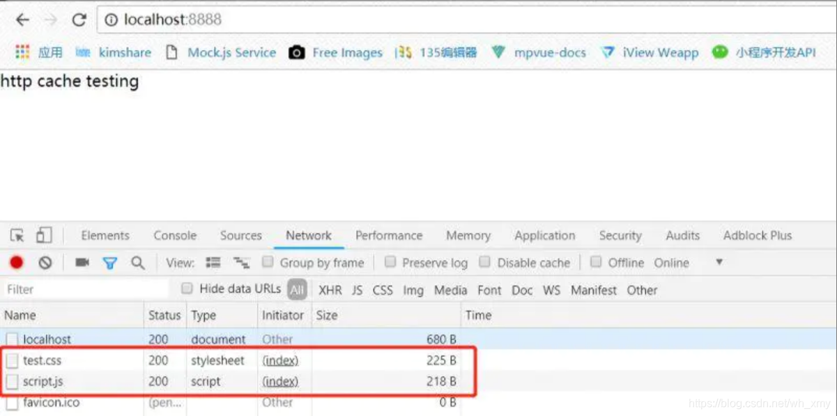Switch to the Application tab
This screenshot has height=416, width=837.
[545, 236]
